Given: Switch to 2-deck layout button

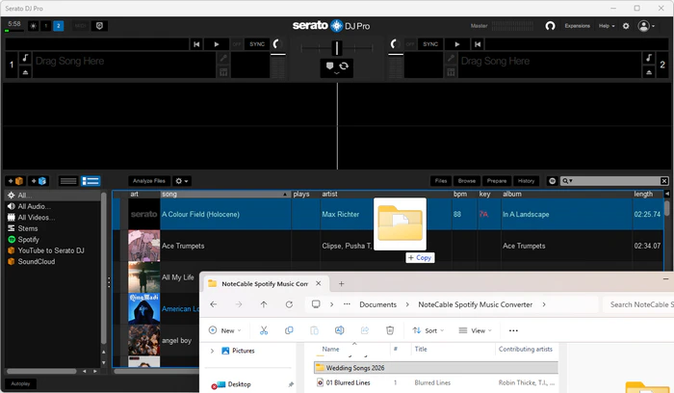Looking at the screenshot, I should 59,26.
